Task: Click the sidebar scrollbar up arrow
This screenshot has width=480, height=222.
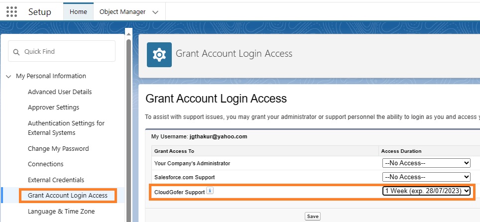Action: point(128,34)
